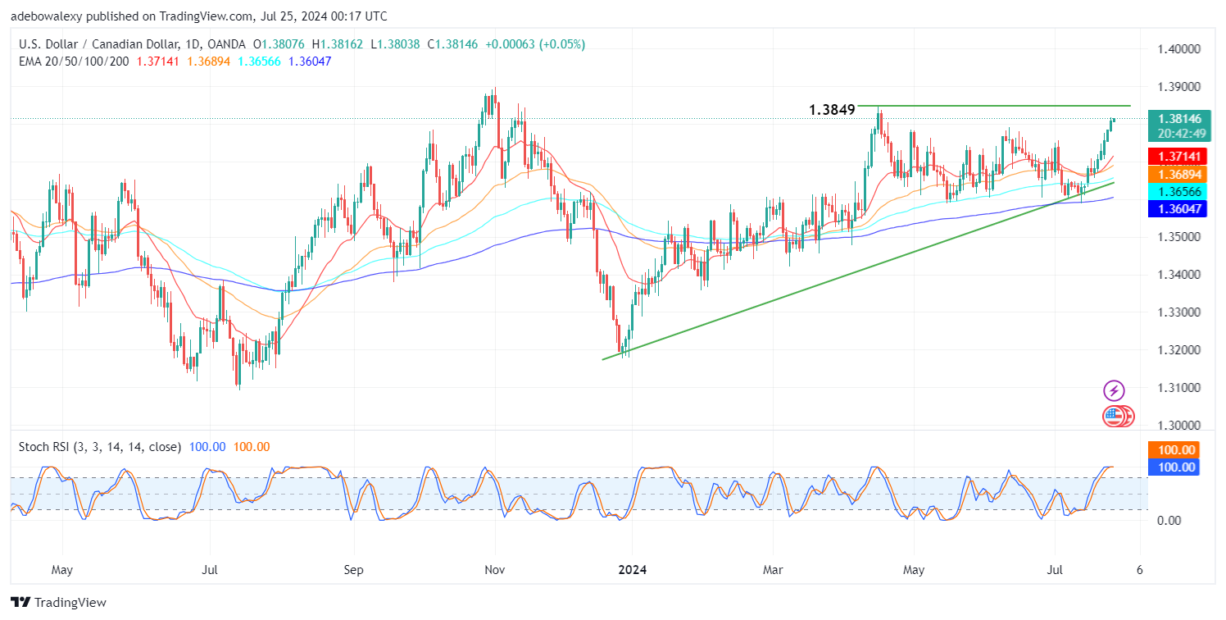The width and height of the screenshot is (1226, 620).
Task: Click the 1.31000 price axis label
Action: pyautogui.click(x=1179, y=388)
